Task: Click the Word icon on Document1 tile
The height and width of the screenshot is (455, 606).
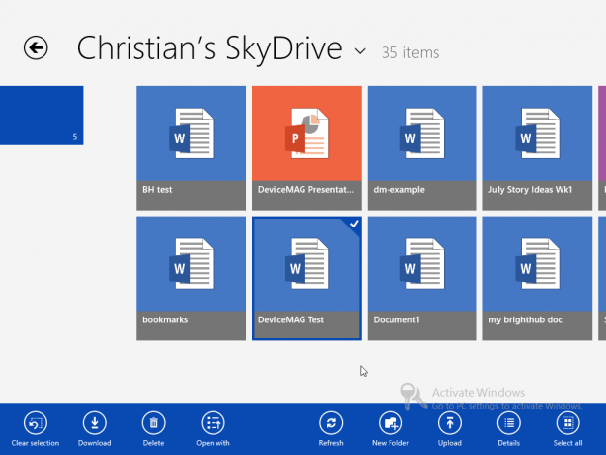Action: pos(422,264)
